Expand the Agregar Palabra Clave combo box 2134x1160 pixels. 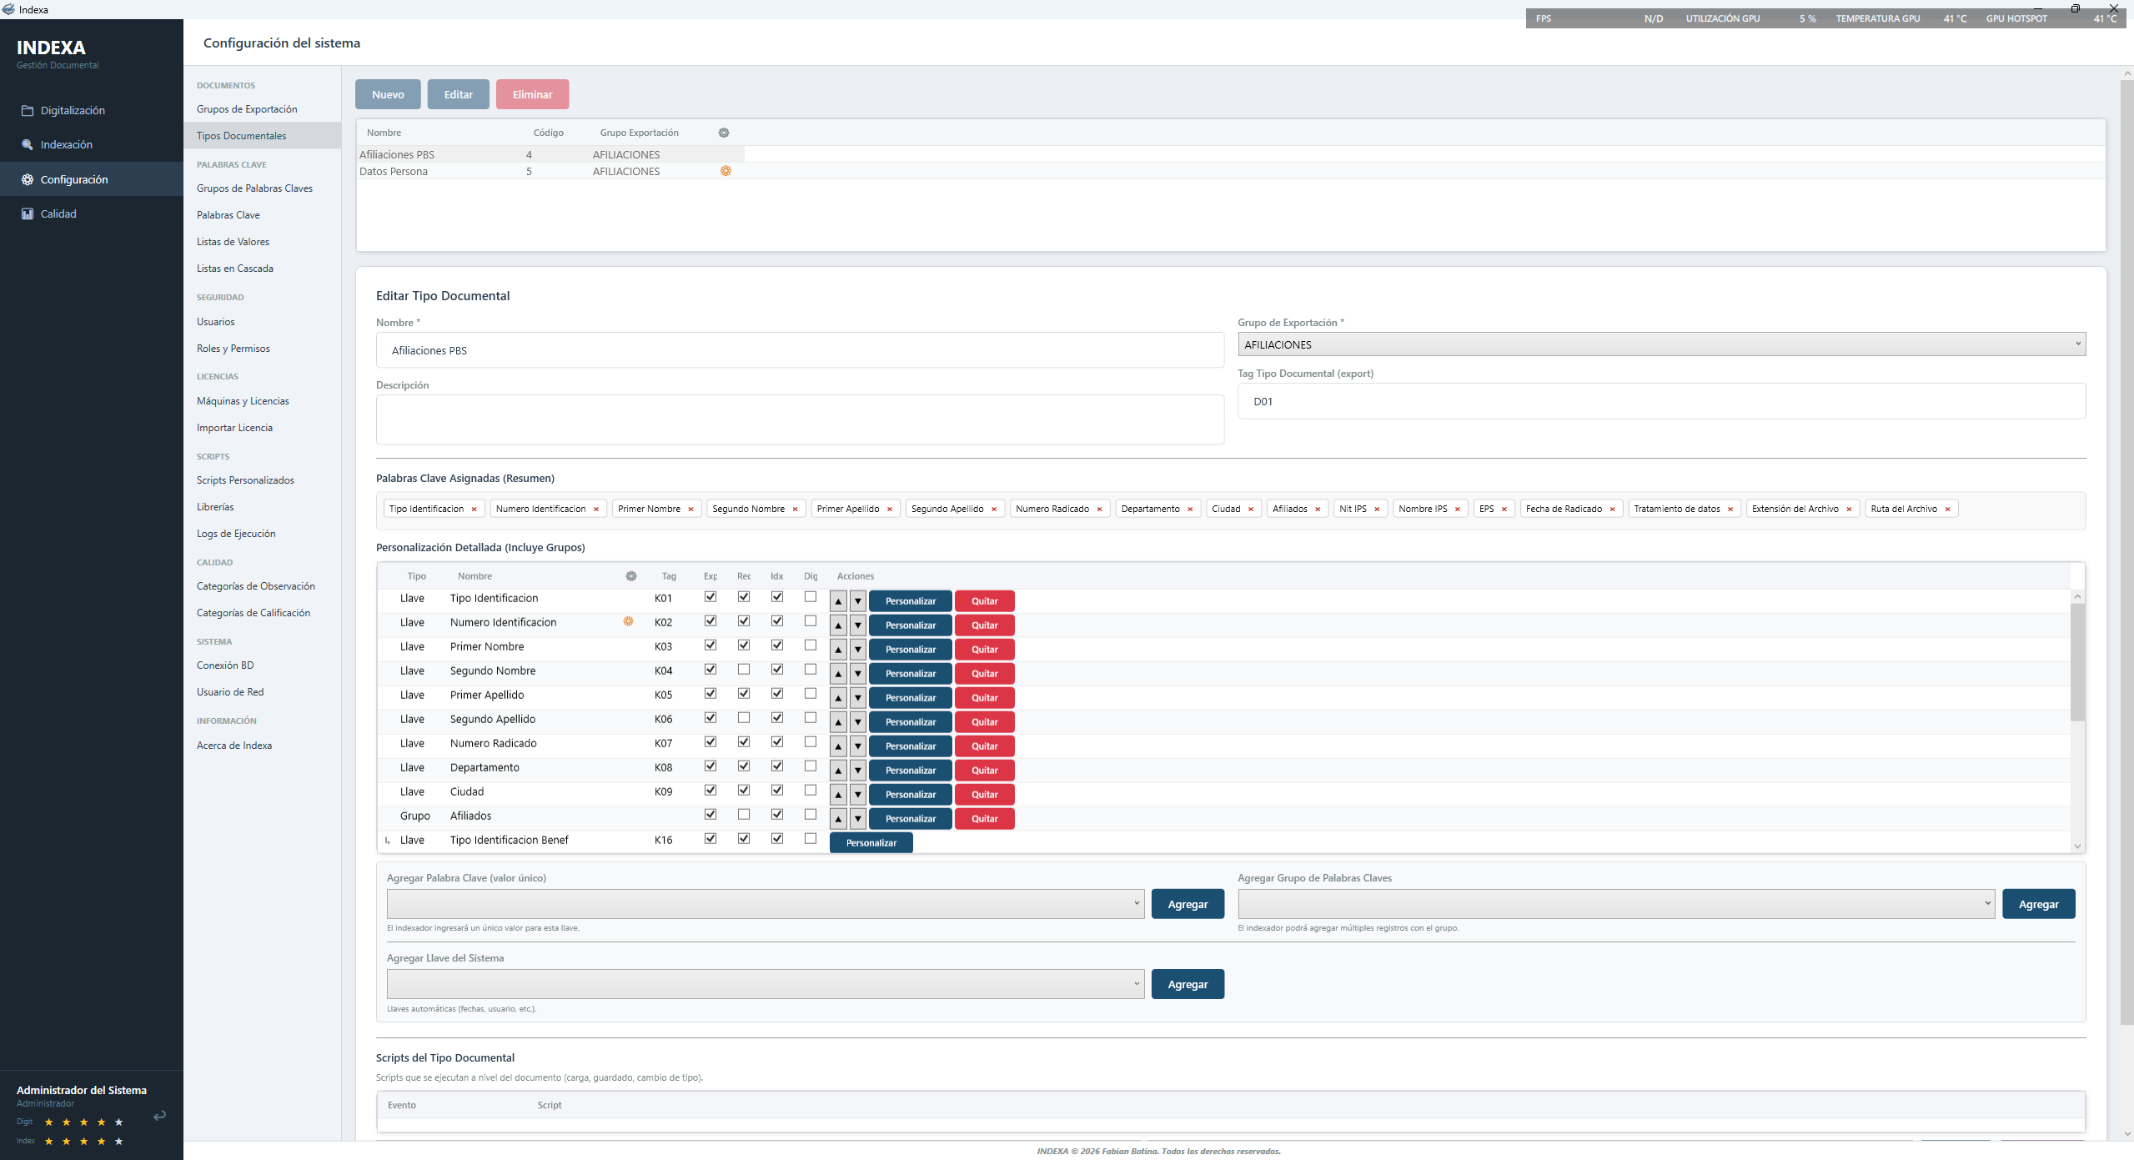(765, 904)
